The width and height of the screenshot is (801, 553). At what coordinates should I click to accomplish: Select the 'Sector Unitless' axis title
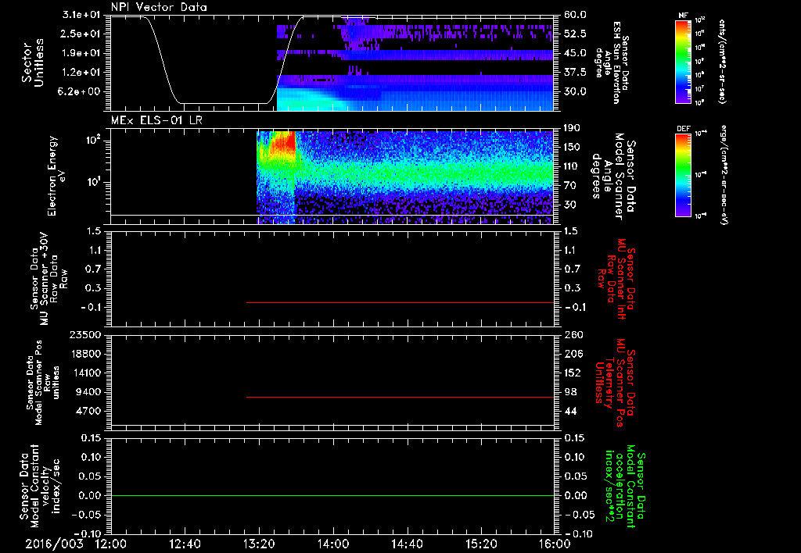click(32, 63)
